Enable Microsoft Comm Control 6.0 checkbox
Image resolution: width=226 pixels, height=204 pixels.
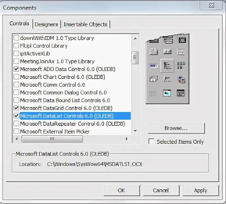tap(16, 85)
